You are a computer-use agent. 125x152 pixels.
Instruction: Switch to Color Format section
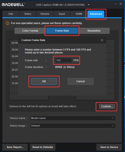tap(30, 31)
